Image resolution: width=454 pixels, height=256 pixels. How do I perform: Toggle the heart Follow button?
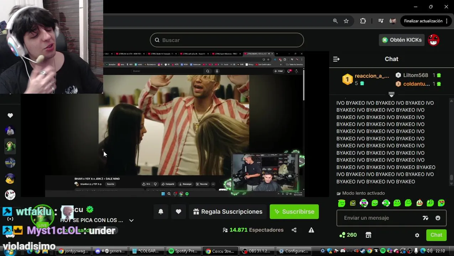(x=178, y=212)
